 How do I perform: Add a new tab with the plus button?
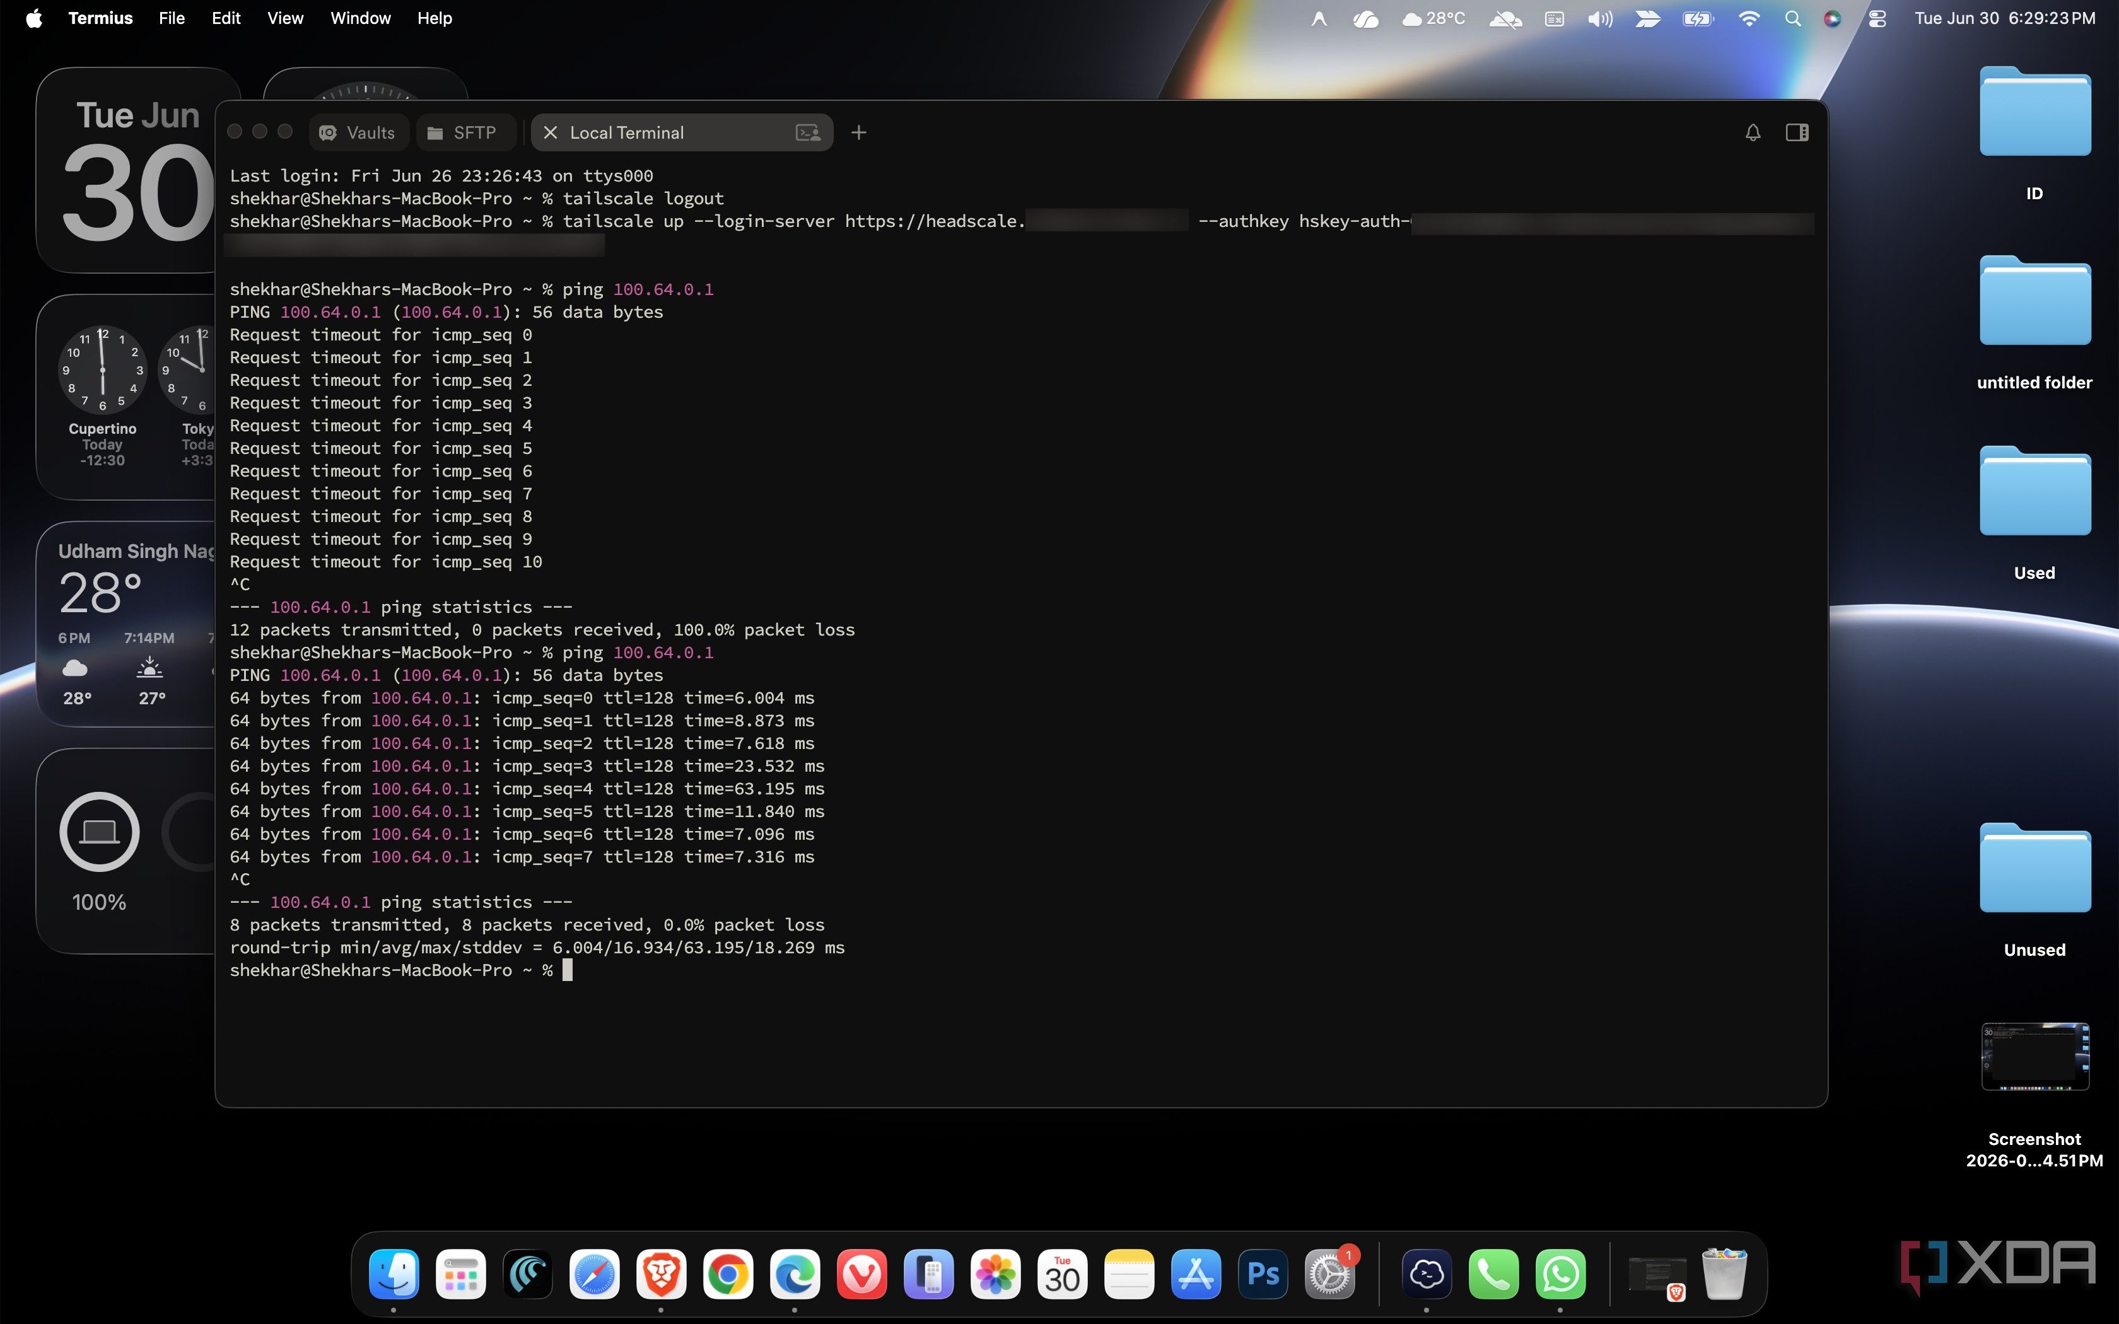coord(858,132)
